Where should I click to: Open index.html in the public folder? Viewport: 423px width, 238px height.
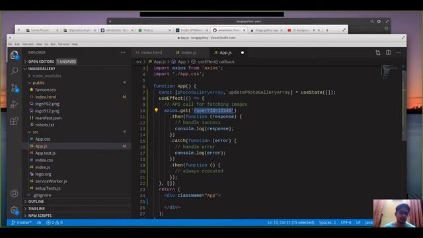pos(46,97)
